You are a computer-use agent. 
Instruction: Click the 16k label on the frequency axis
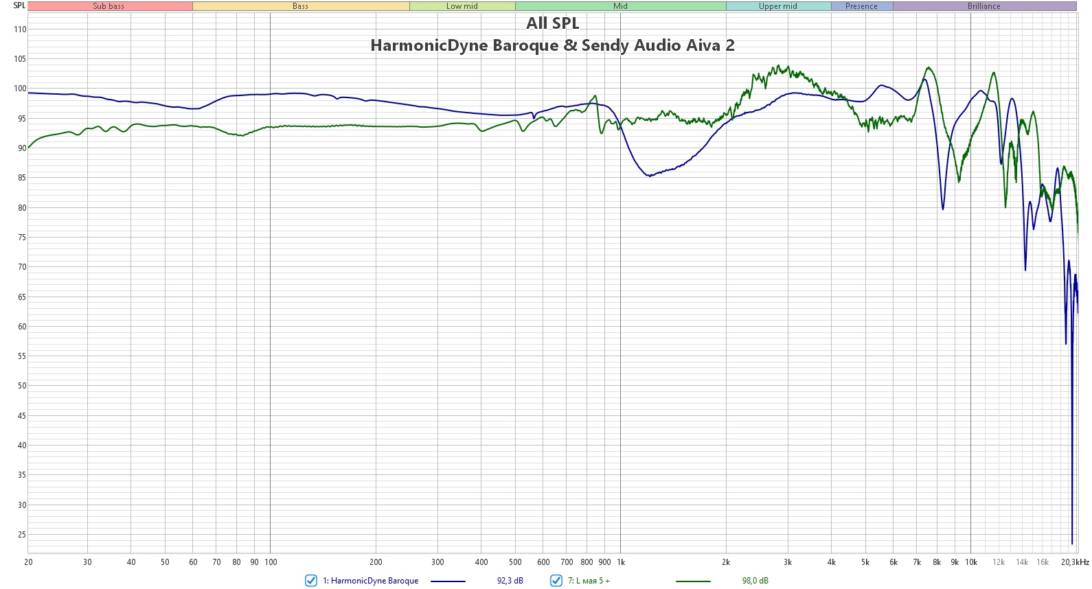pyautogui.click(x=1043, y=562)
